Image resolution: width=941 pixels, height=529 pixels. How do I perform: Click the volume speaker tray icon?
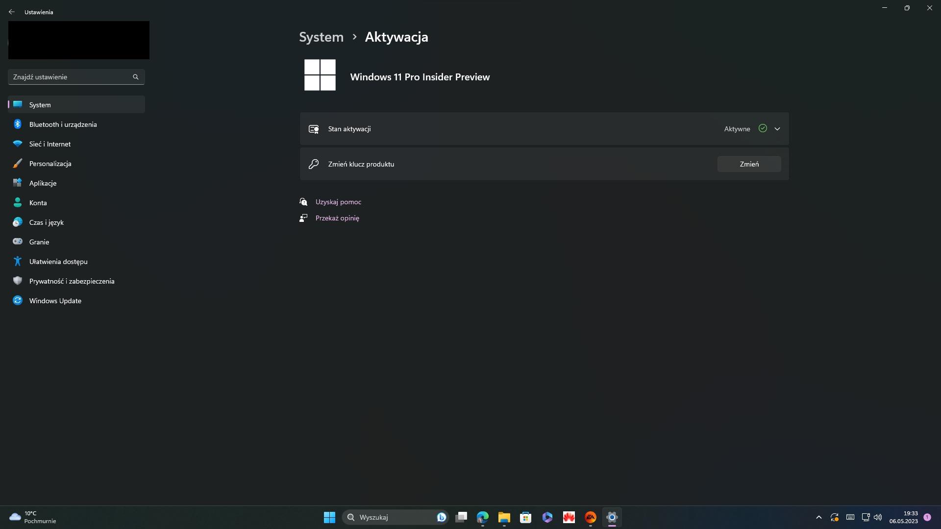click(x=878, y=517)
